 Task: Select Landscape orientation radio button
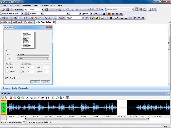(8, 72)
